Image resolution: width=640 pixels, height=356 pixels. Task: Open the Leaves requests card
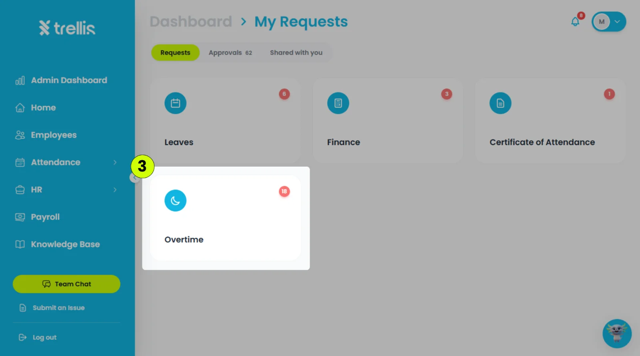pos(226,120)
